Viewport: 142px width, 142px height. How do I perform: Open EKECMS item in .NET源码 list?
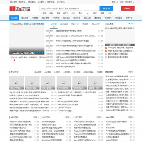click(x=85, y=125)
